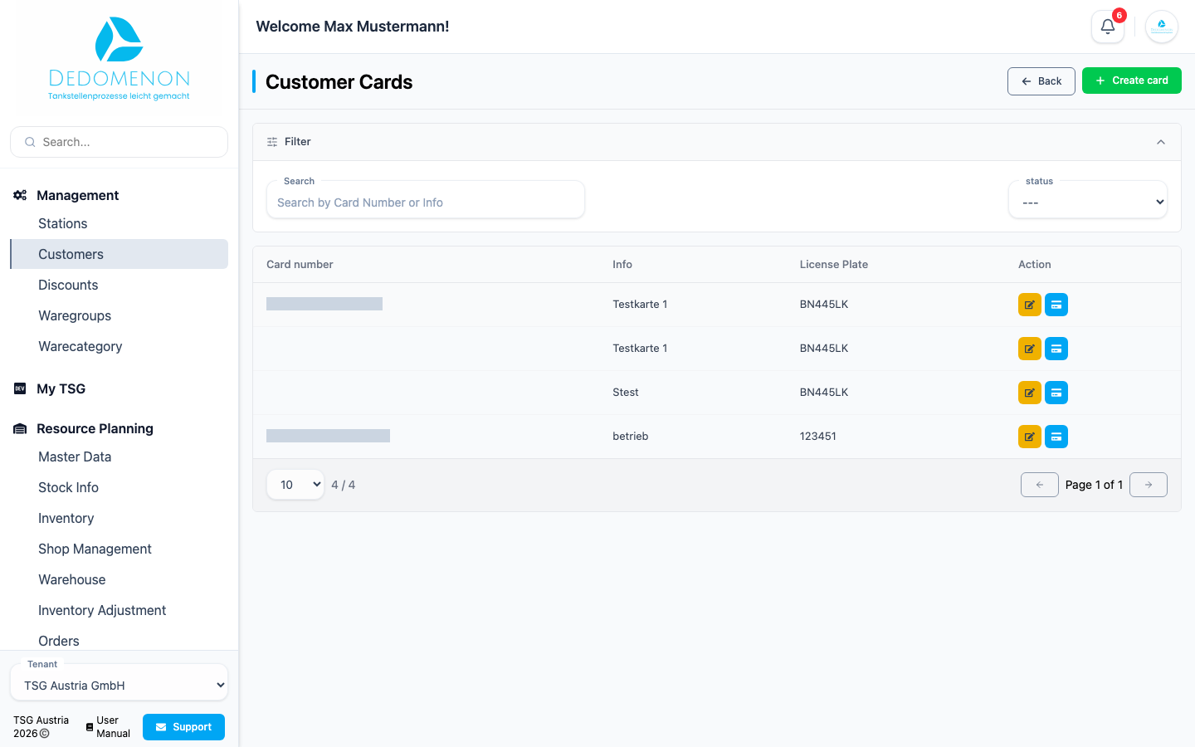Click the Dedomenon logo
This screenshot has width=1195, height=747.
click(x=119, y=58)
